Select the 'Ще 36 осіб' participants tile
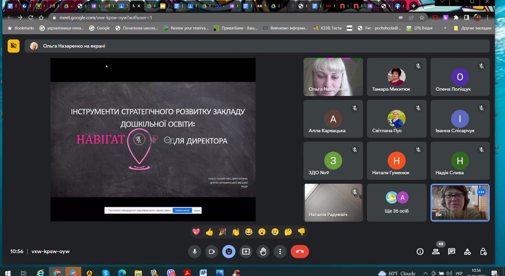This screenshot has height=276, width=505. (397, 203)
